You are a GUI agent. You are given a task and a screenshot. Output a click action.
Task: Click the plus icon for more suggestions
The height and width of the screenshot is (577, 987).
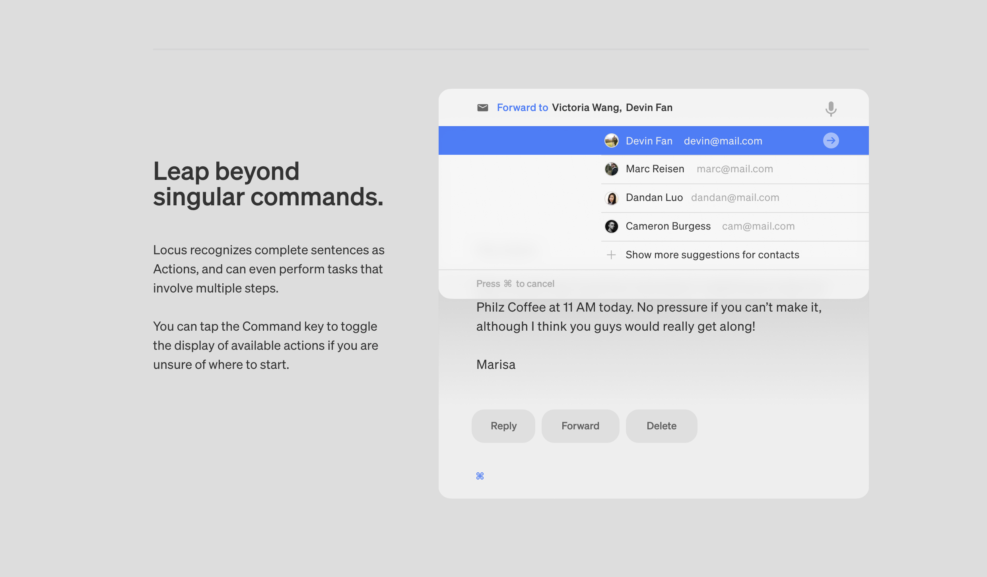point(611,255)
